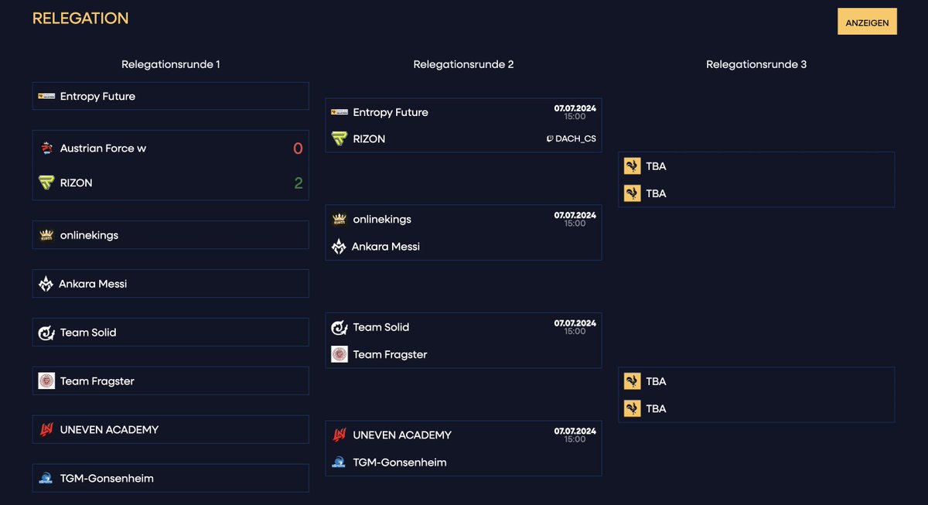Viewport: 928px width, 505px height.
Task: Click the RELEGATION section title
Action: point(80,18)
